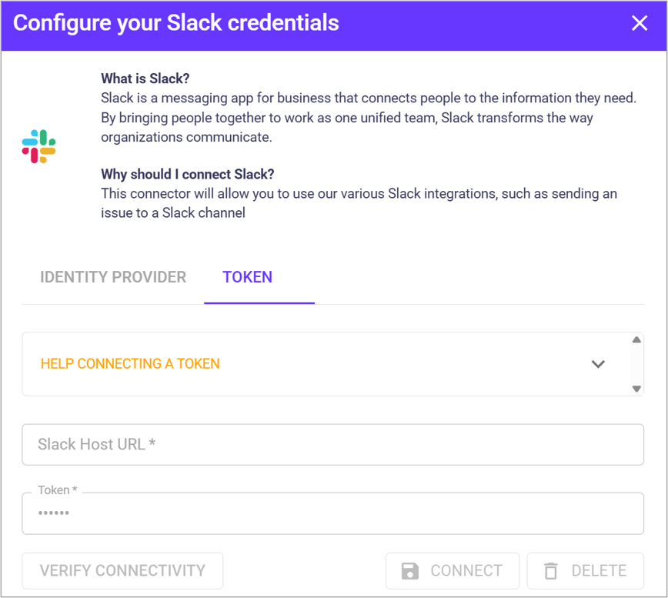Screen dimensions: 668x598
Task: Switch to the Identity Provider tab
Action: coord(113,277)
